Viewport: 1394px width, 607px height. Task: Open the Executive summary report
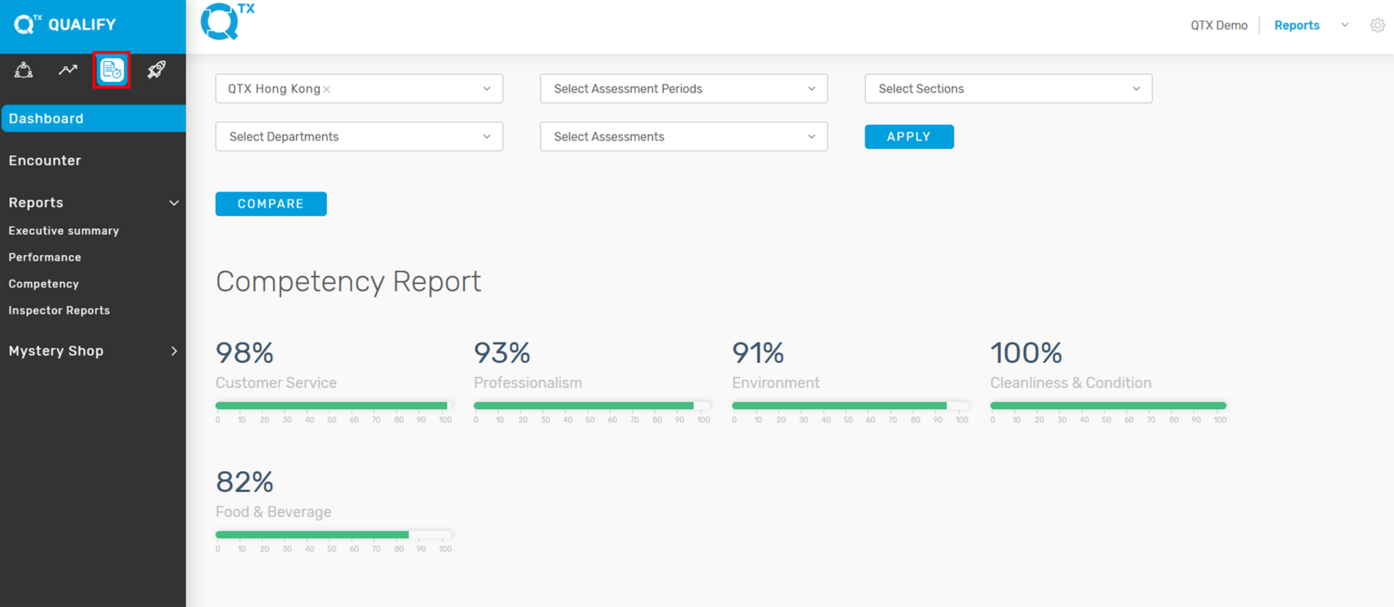point(63,231)
